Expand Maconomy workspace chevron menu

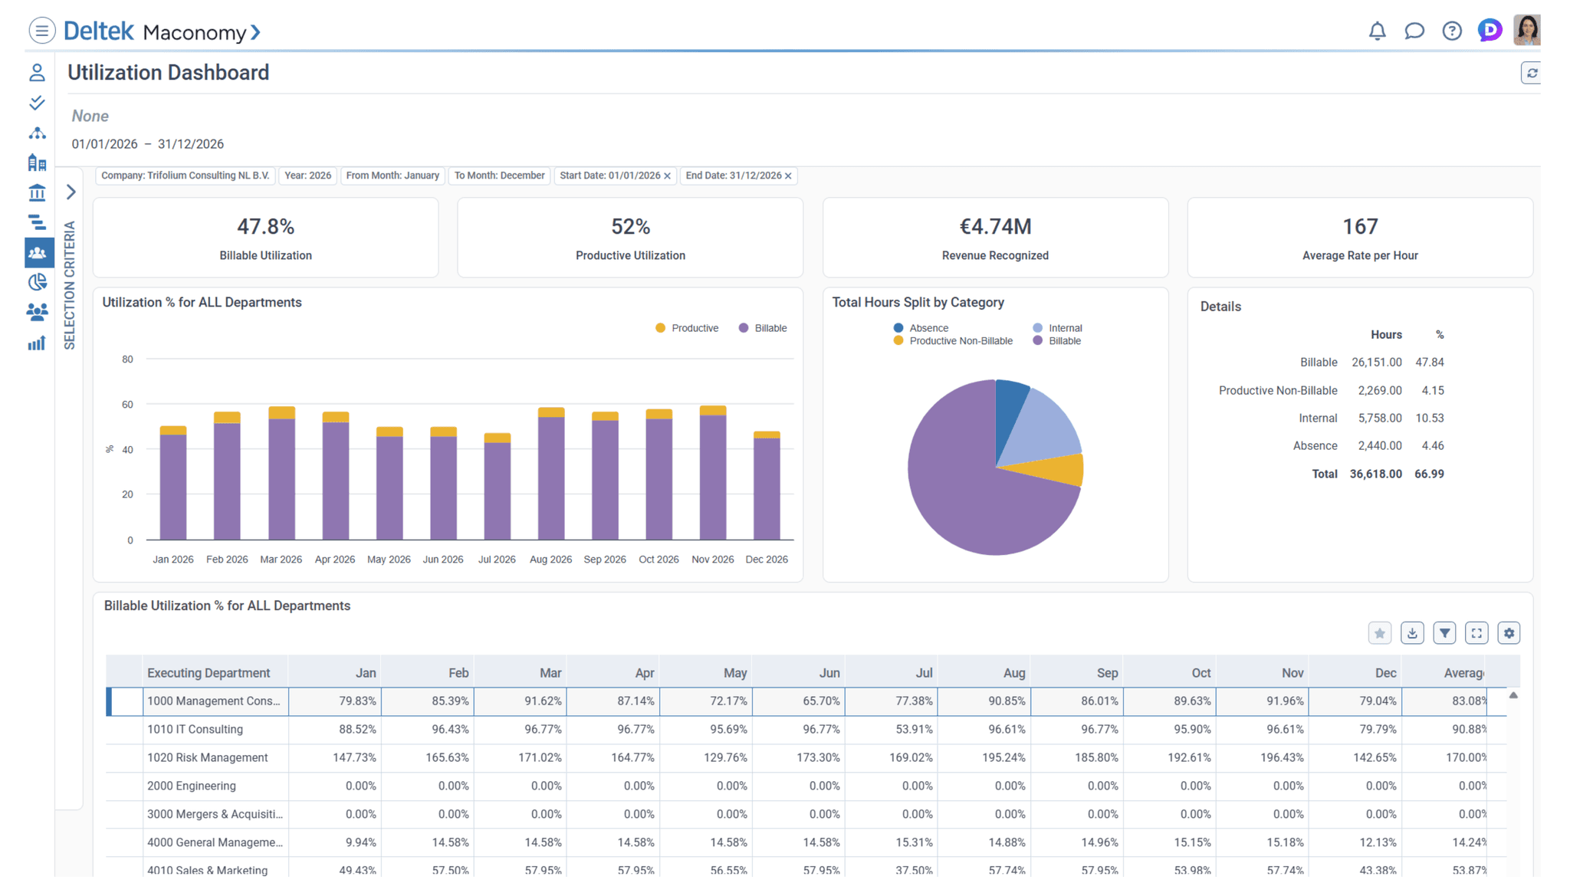click(x=256, y=32)
